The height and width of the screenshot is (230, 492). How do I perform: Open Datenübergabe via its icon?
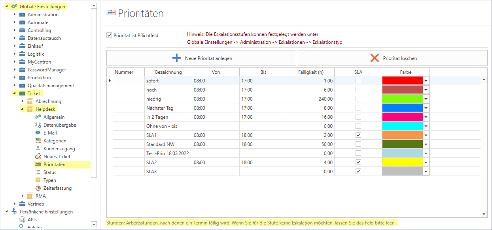[x=38, y=125]
